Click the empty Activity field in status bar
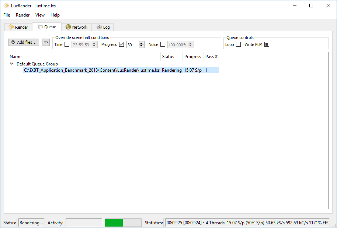The image size is (337, 228). tap(84, 222)
